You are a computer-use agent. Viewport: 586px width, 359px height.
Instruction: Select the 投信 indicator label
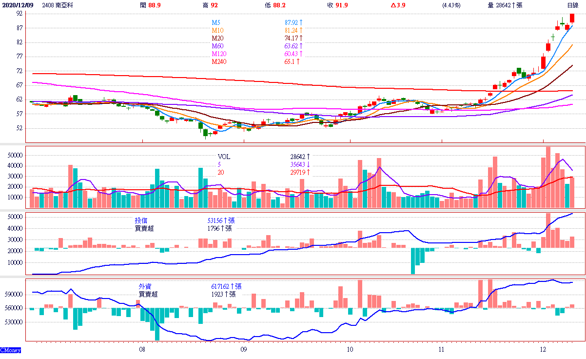click(x=141, y=220)
